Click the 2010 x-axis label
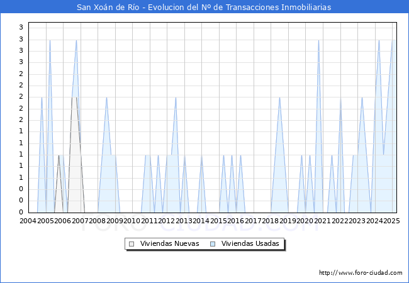The width and height of the screenshot is (409, 283). tap(132, 221)
